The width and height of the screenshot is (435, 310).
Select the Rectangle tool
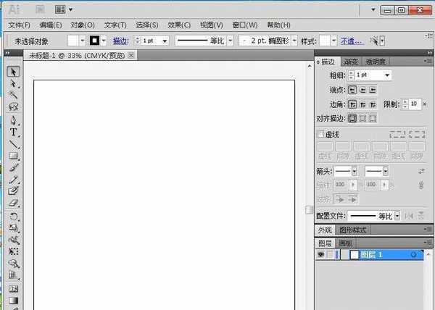tap(13, 156)
